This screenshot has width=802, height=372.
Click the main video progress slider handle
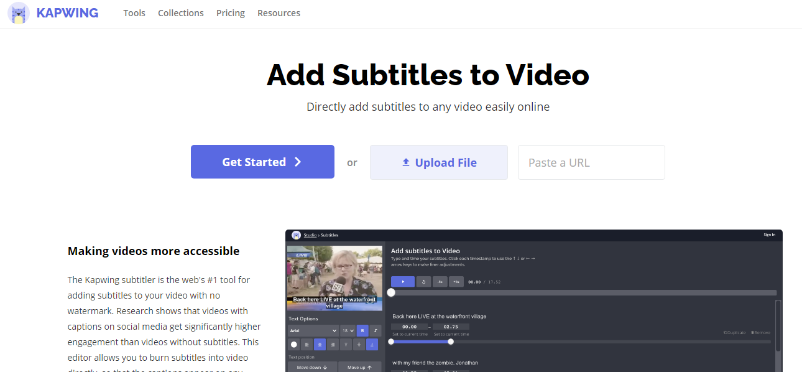pos(391,292)
